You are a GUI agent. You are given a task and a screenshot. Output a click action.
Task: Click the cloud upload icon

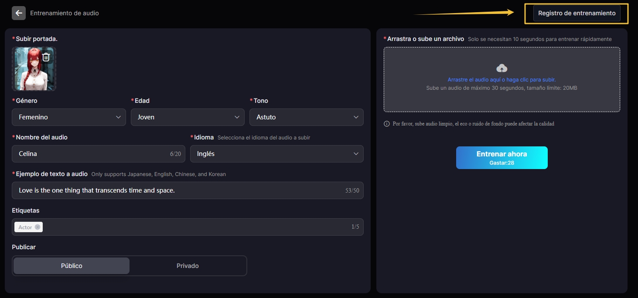tap(502, 68)
